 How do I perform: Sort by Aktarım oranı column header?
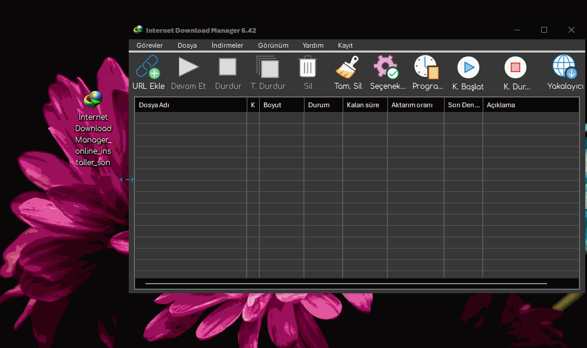click(x=416, y=105)
